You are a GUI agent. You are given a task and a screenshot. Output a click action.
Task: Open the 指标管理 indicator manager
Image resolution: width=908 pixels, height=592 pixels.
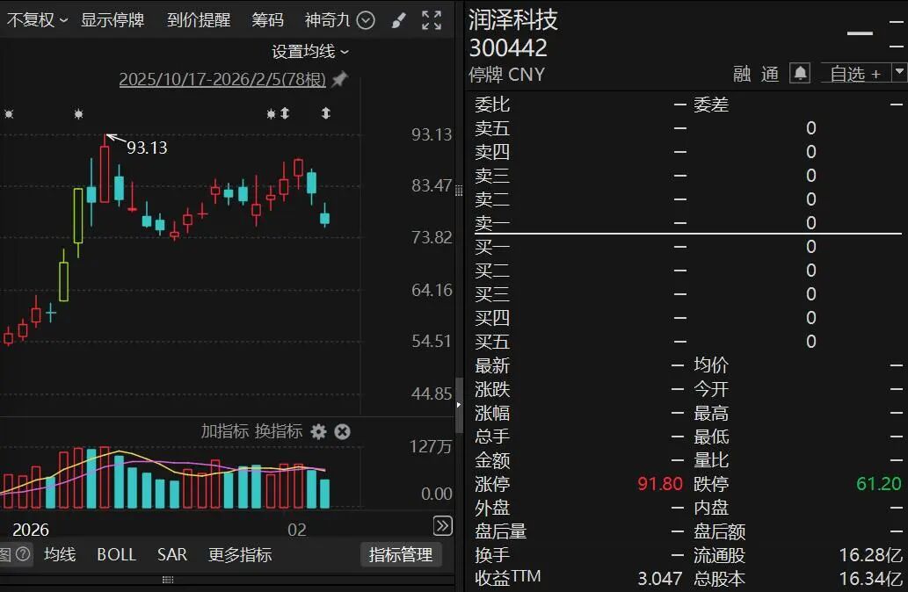(401, 555)
